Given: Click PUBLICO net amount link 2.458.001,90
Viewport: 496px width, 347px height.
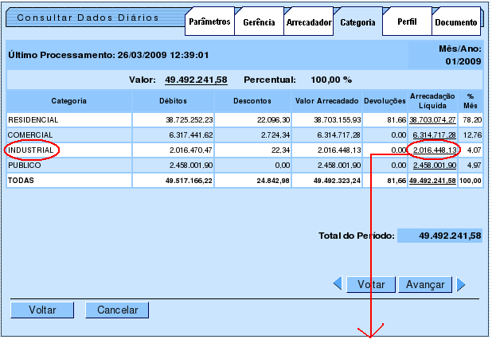Looking at the screenshot, I should click(434, 165).
